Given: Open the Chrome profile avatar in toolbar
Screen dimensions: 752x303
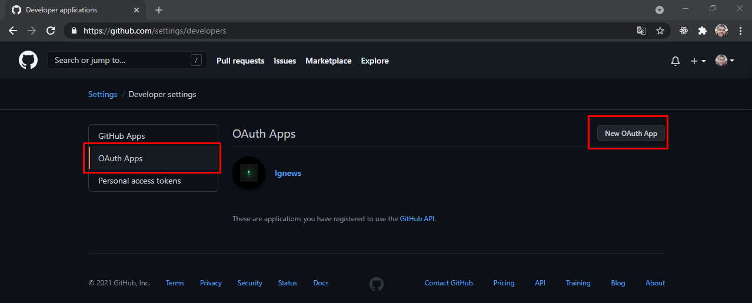Looking at the screenshot, I should (721, 31).
